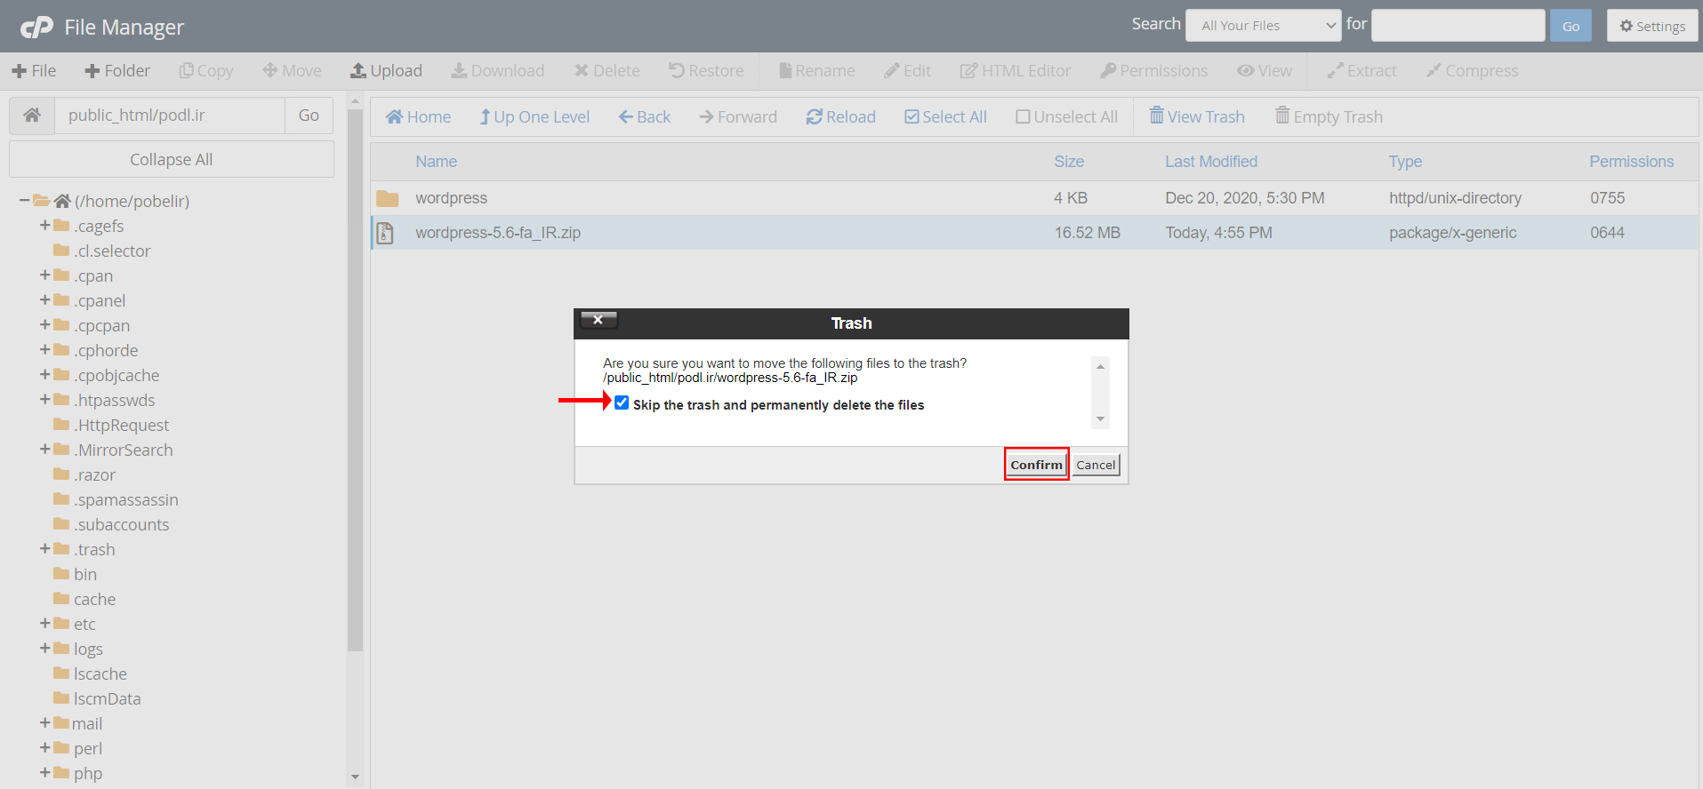The height and width of the screenshot is (789, 1703).
Task: Click Collapse All button
Action: tap(172, 160)
